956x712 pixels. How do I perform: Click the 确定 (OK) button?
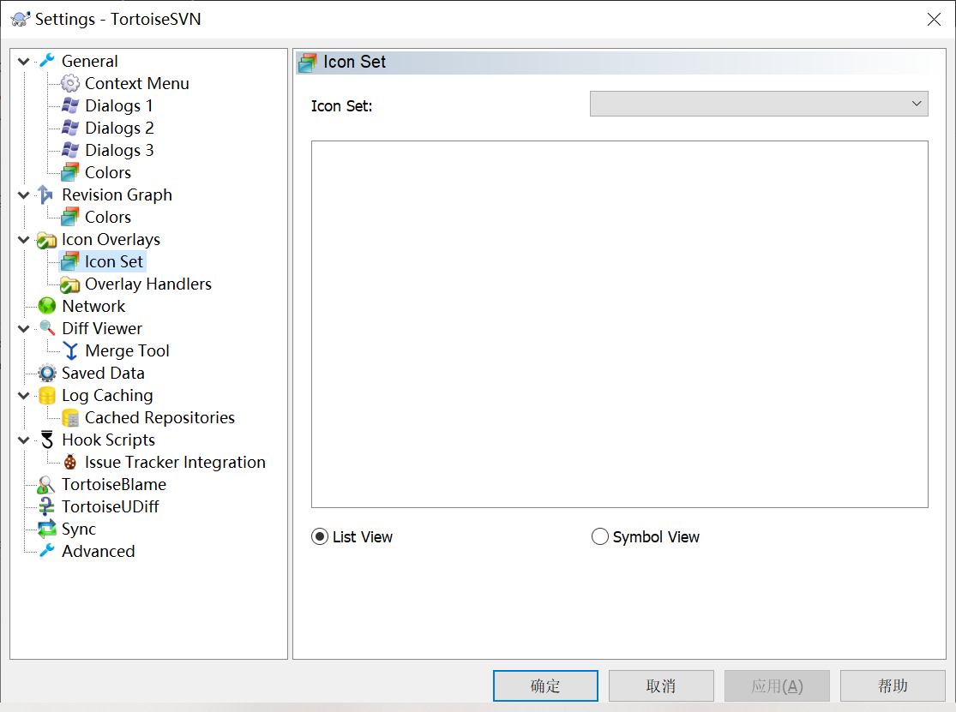point(545,685)
